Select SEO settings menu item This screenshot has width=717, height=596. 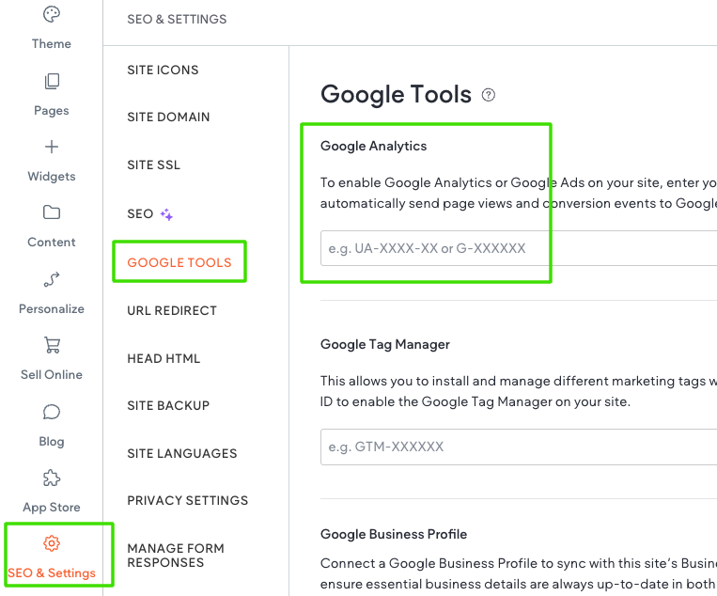click(x=140, y=213)
